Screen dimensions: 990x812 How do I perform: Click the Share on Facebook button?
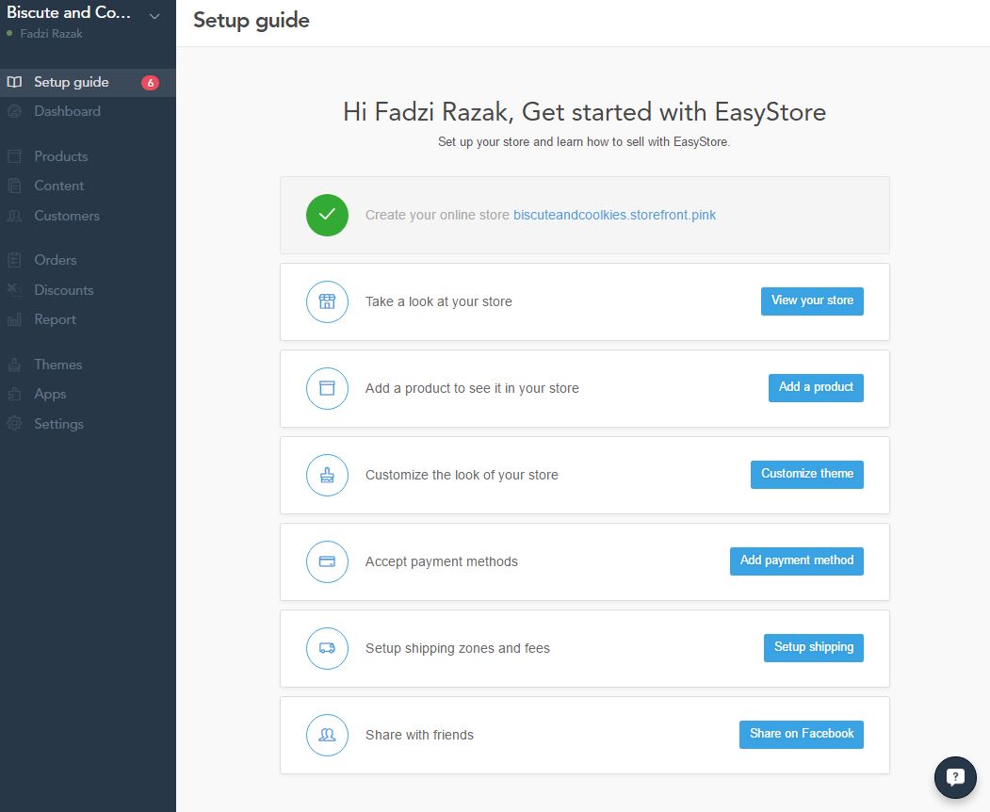[802, 735]
